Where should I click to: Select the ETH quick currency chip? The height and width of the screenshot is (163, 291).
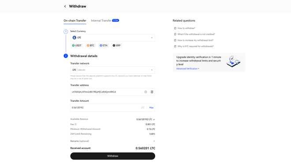pos(103,46)
